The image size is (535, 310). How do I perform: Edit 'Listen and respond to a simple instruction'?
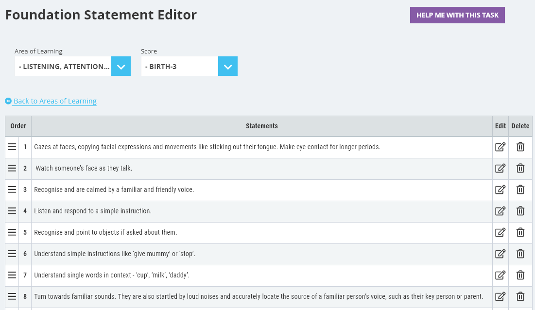(500, 211)
